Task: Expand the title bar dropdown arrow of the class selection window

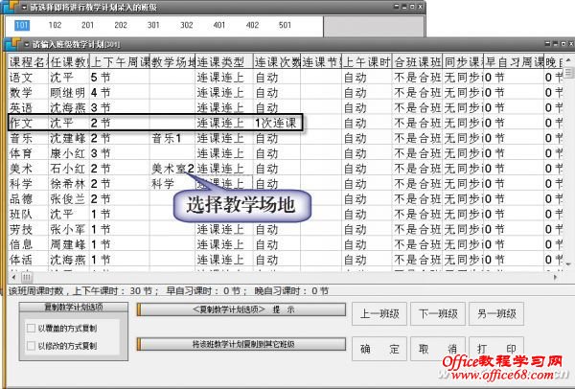Action: click(x=24, y=8)
